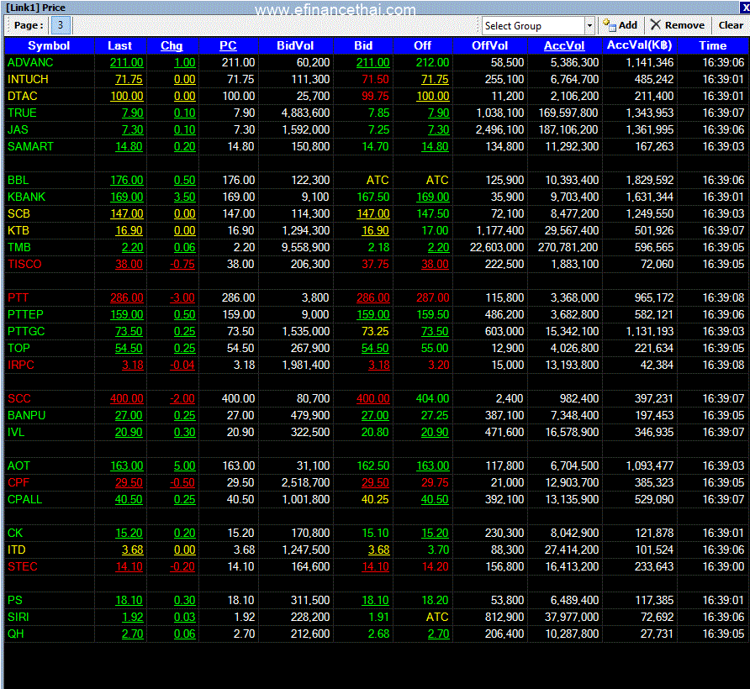Click the Time column header

pyautogui.click(x=713, y=46)
